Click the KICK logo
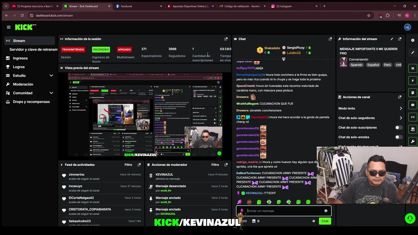 25,27
